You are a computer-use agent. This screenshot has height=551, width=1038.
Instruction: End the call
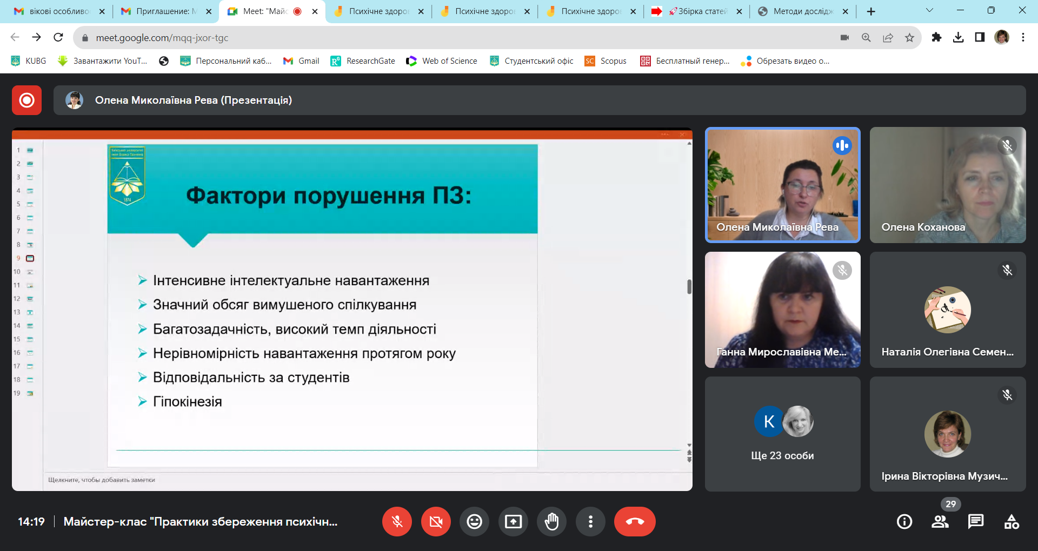click(635, 521)
